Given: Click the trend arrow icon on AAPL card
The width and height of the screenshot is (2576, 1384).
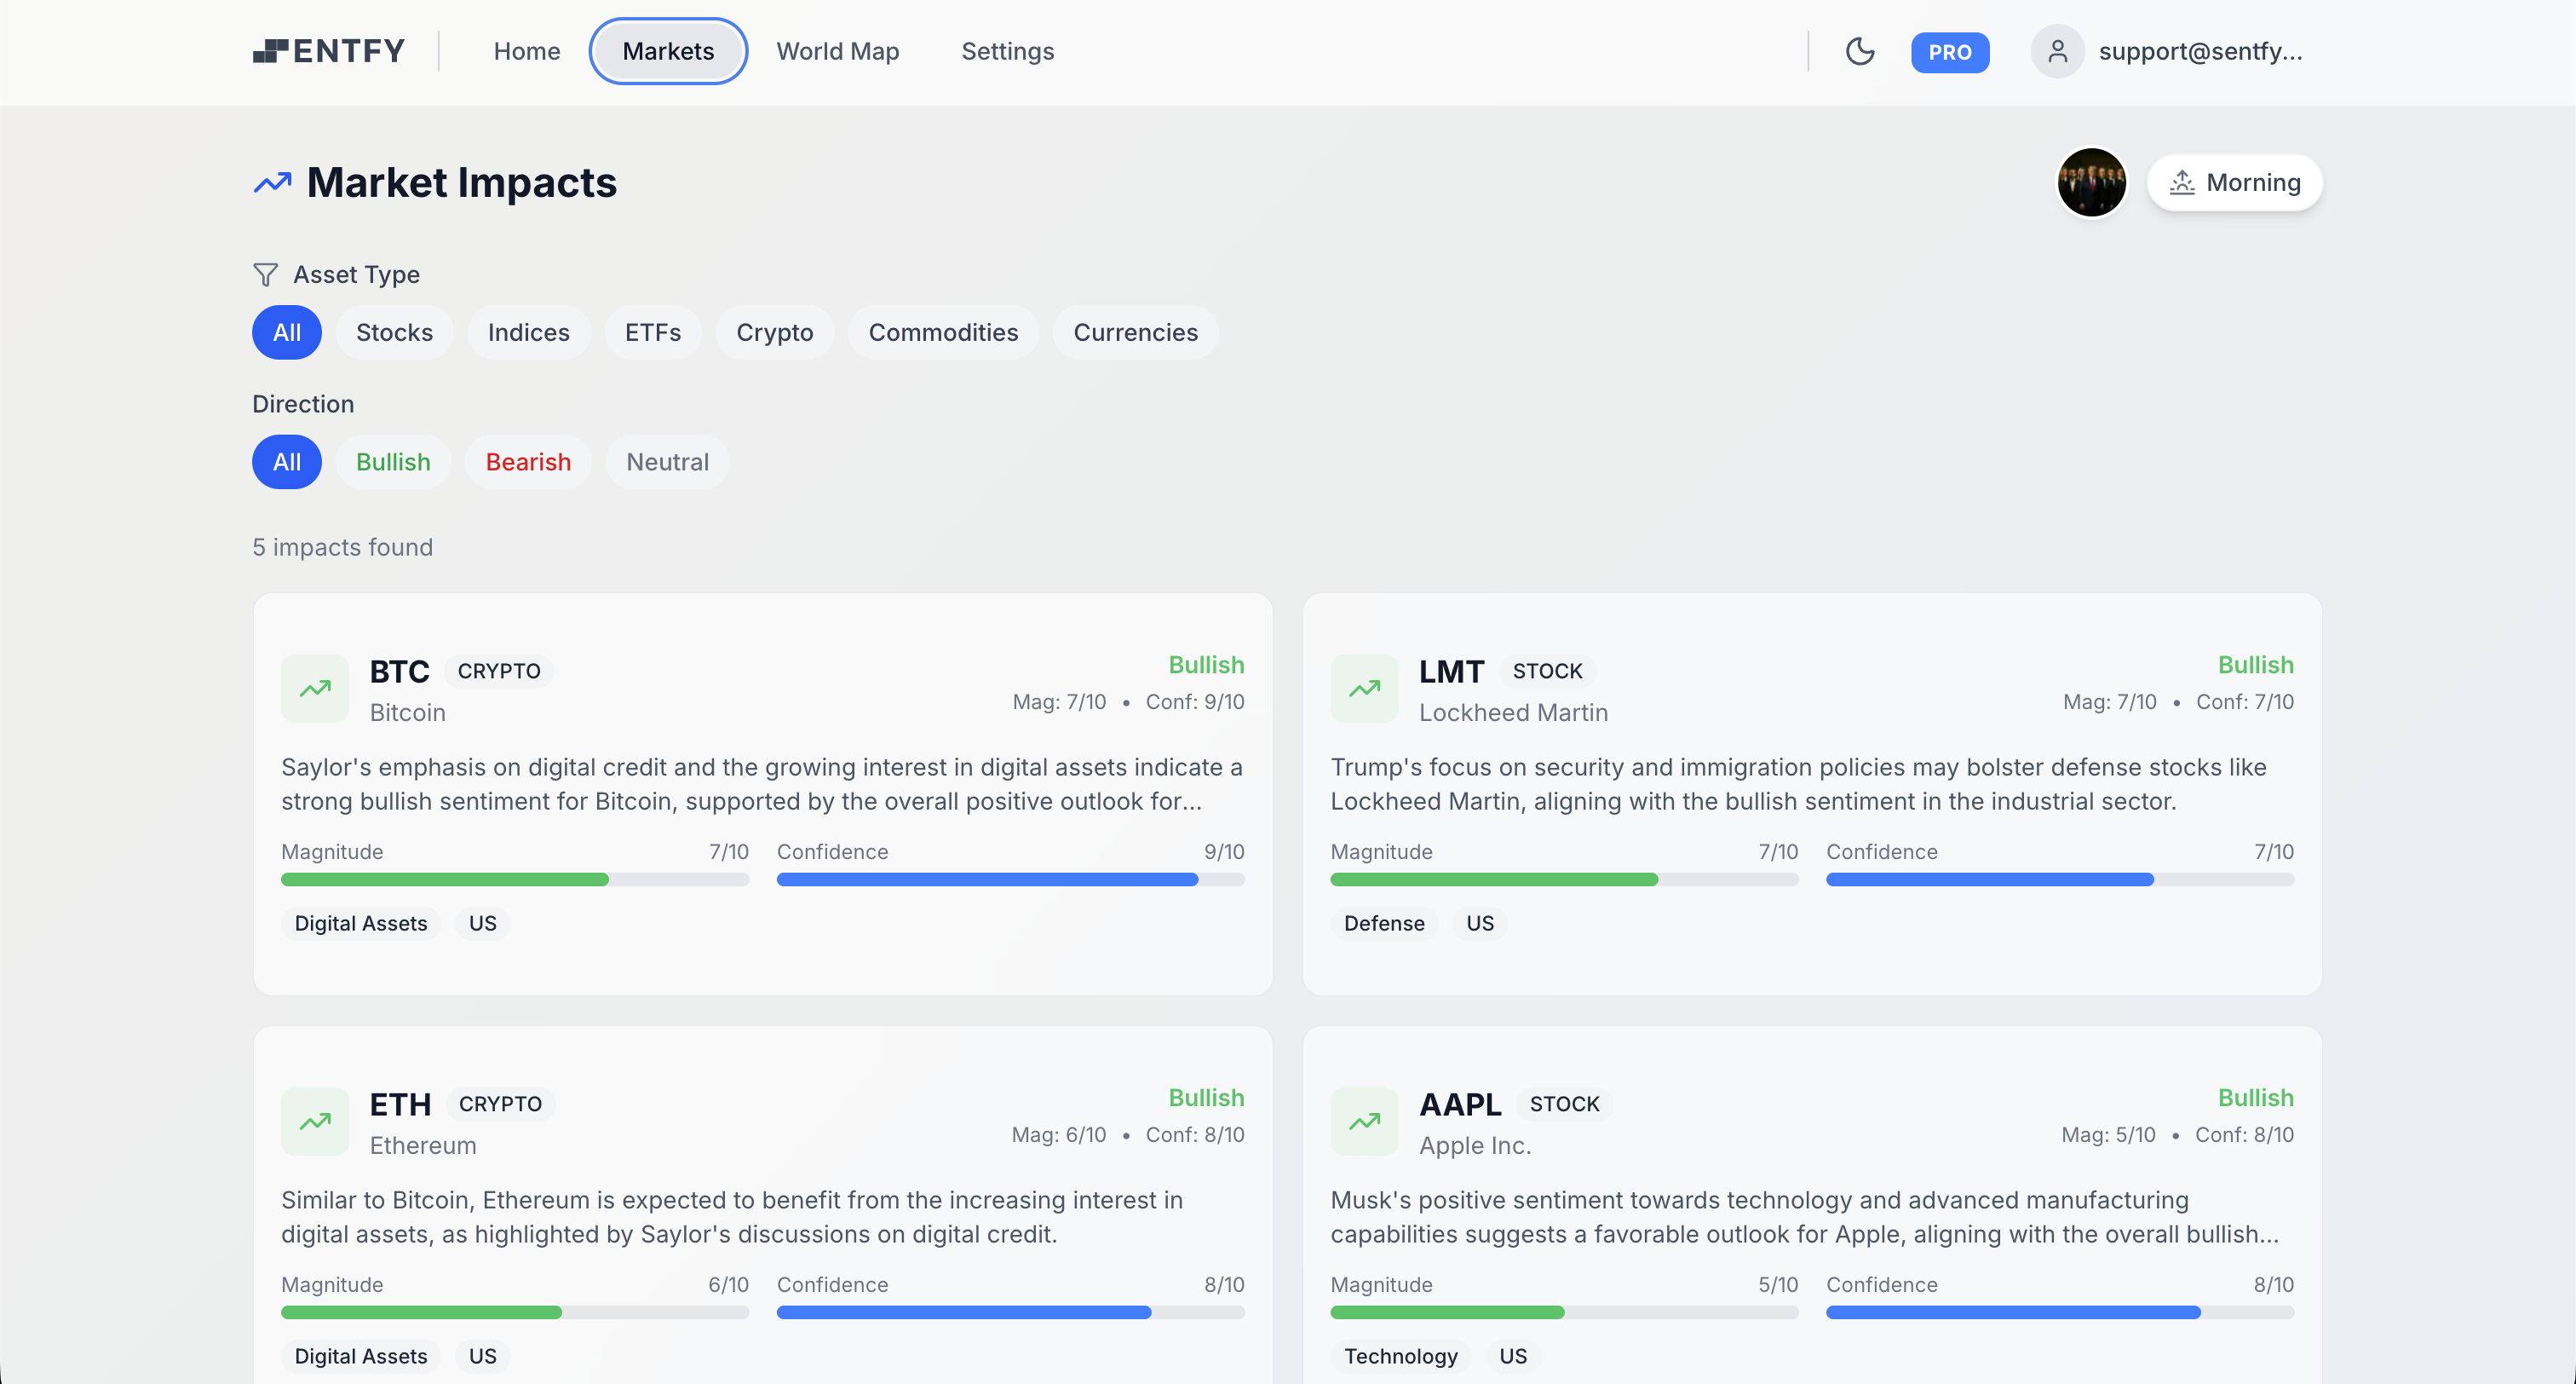Looking at the screenshot, I should [1363, 1121].
